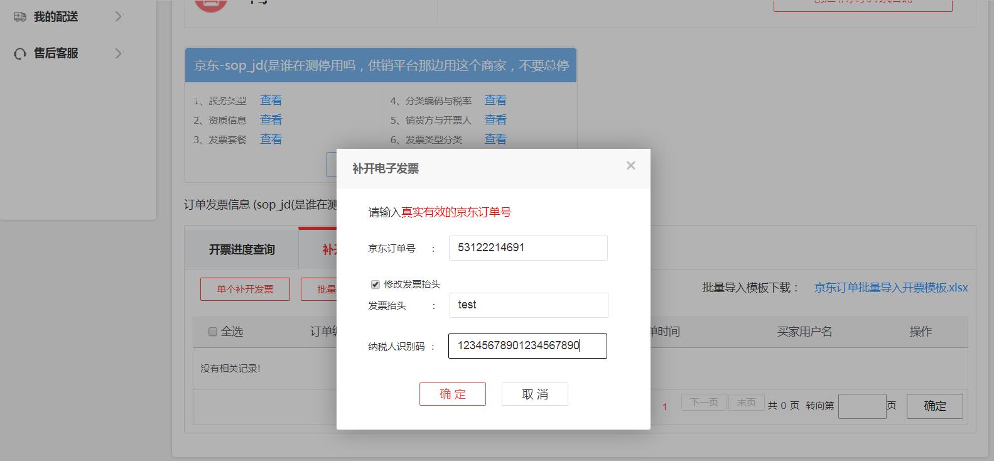Click the 单个补开发票 button
The height and width of the screenshot is (461, 994).
[x=245, y=289]
